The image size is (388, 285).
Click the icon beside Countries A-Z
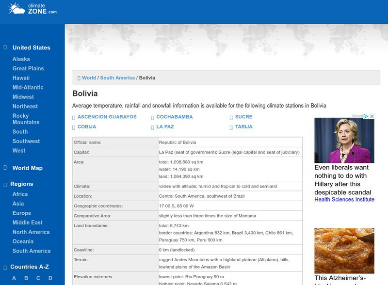tap(5, 268)
